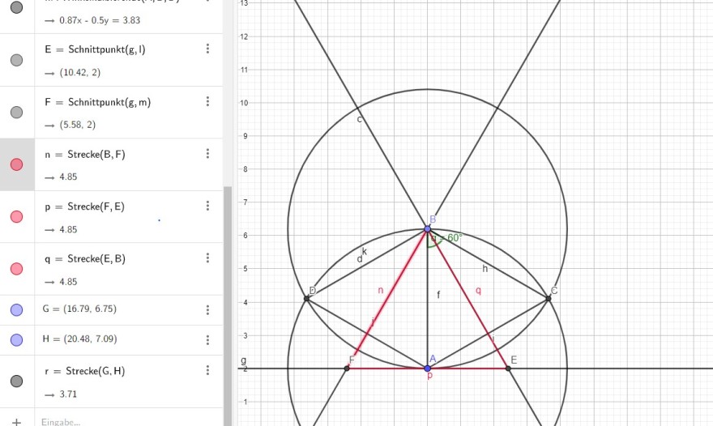713x426 pixels.
Task: Select definition q = Strecke(E, B)
Action: [x=85, y=258]
